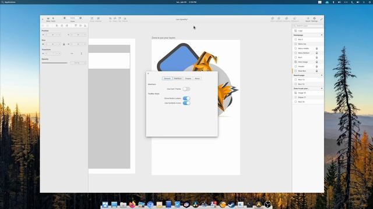Click the flip horizontal icon in Transform

(72, 53)
